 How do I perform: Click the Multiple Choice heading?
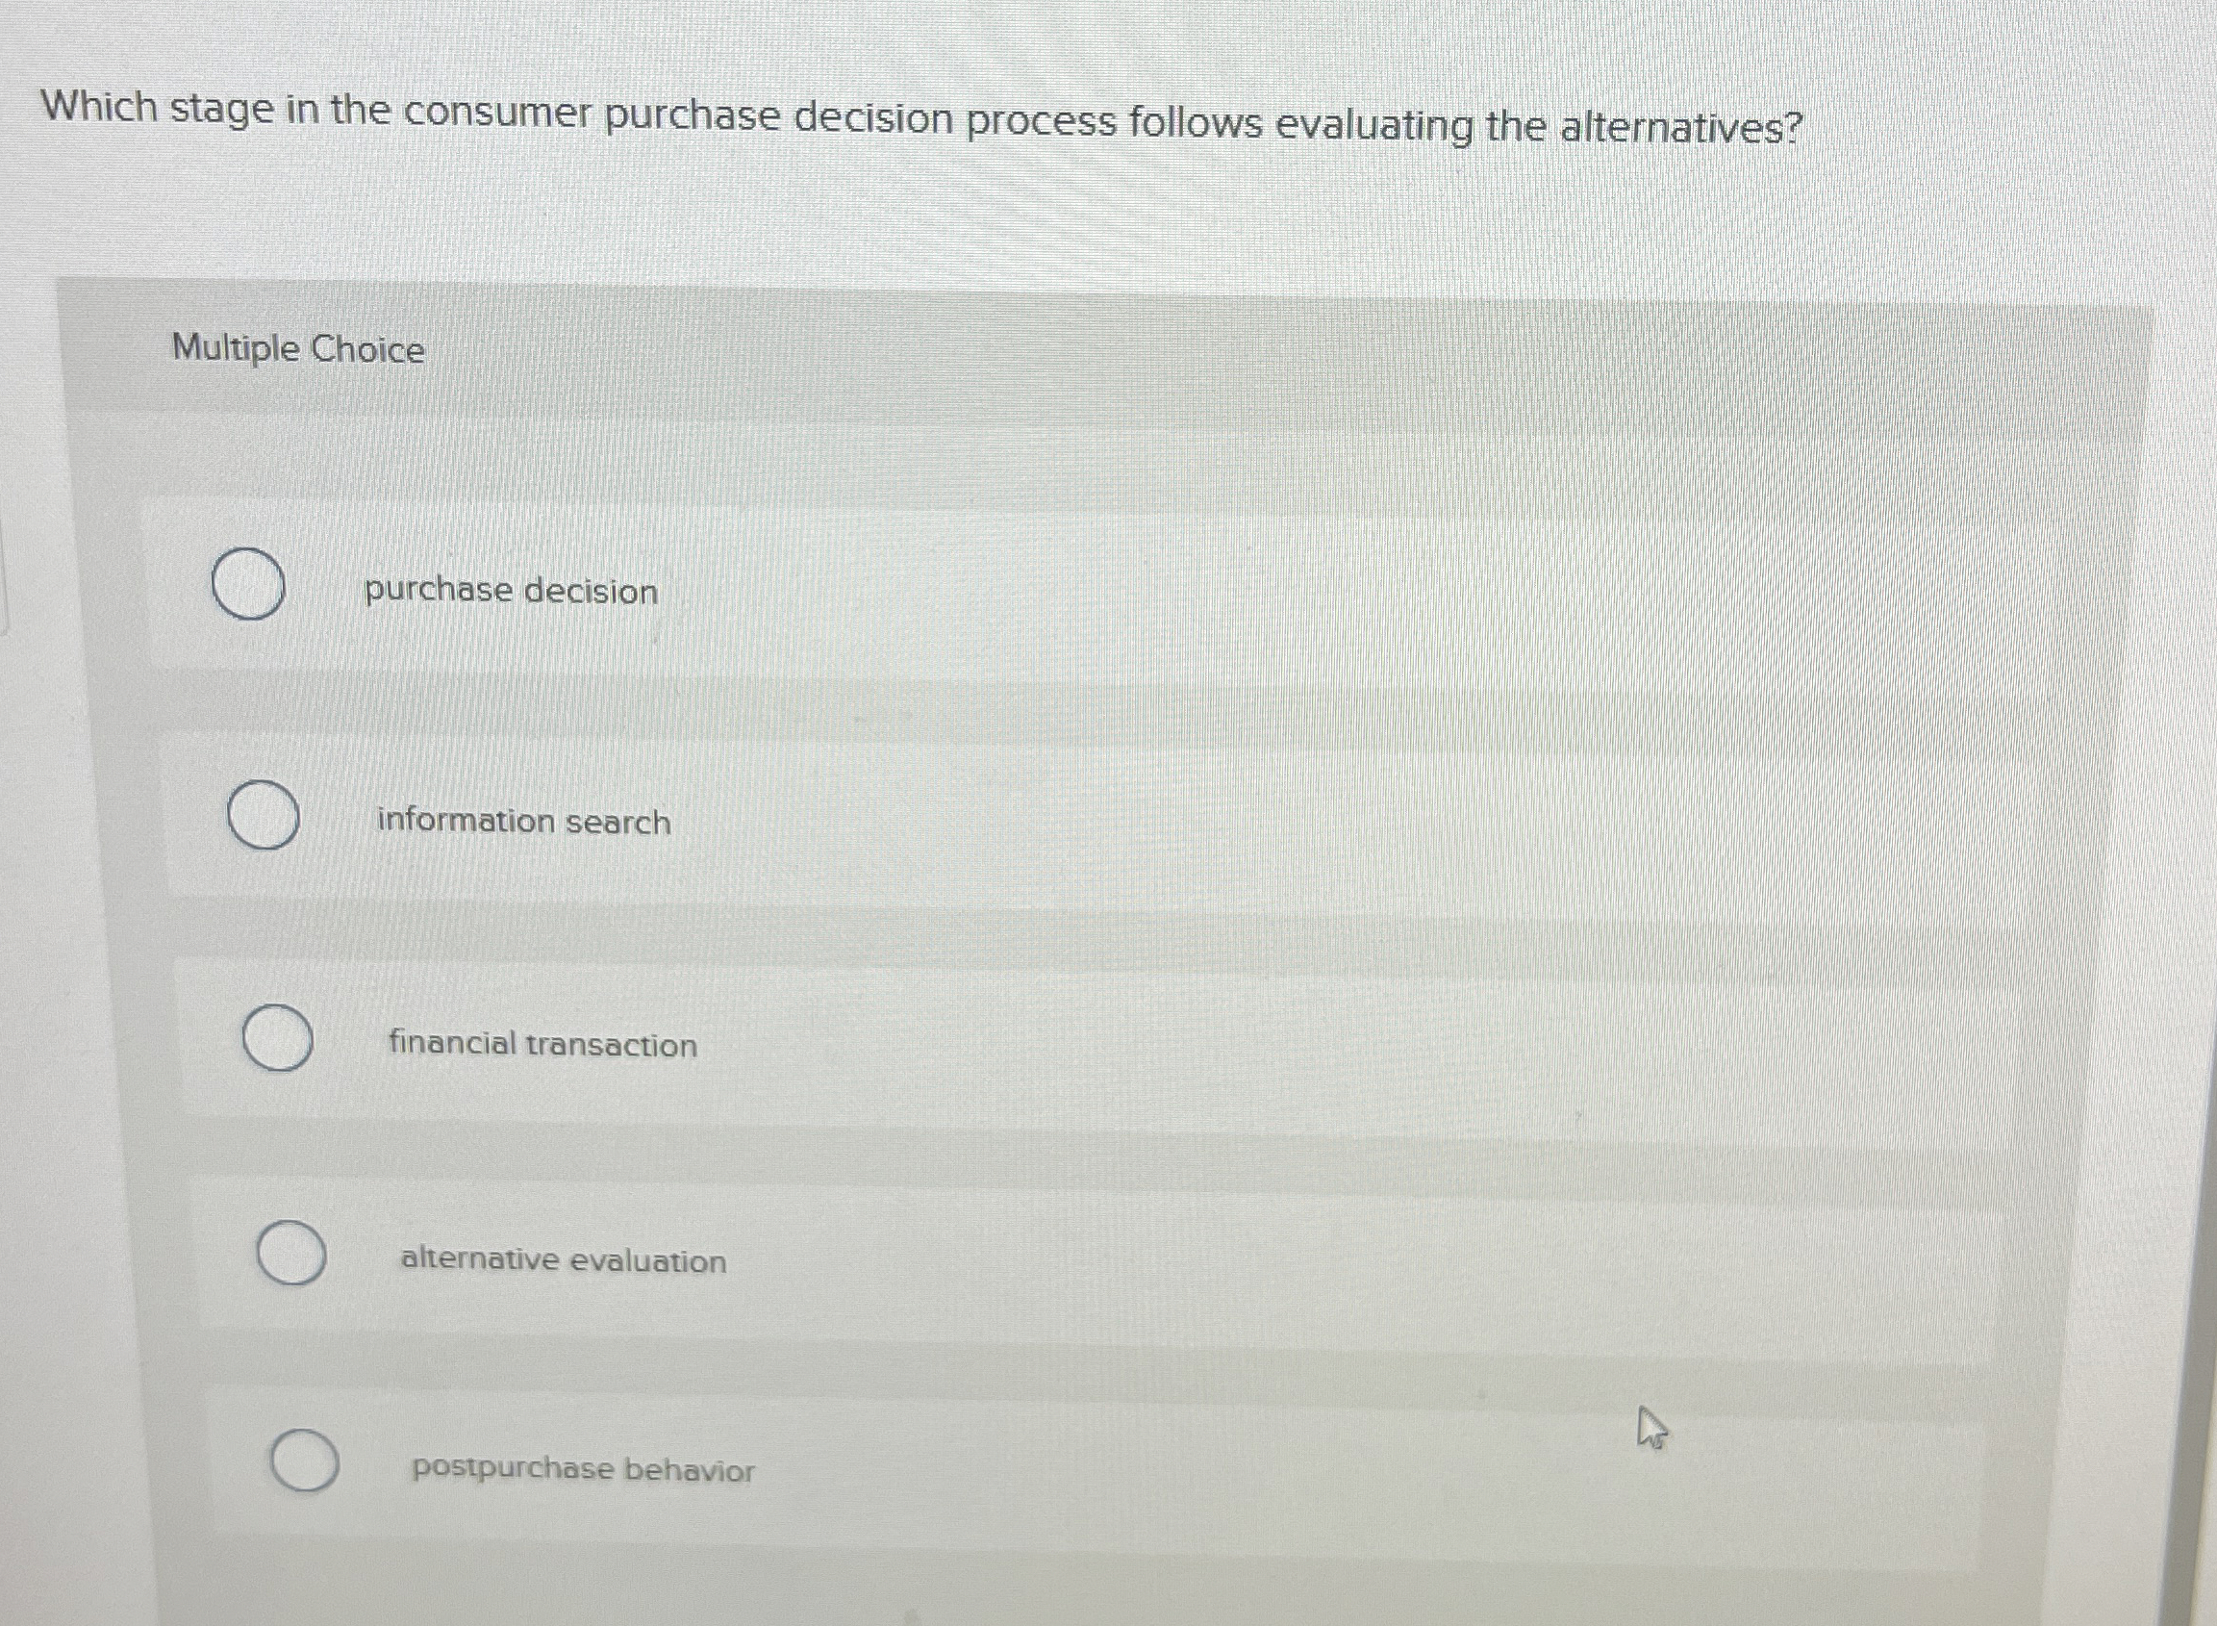coord(297,349)
